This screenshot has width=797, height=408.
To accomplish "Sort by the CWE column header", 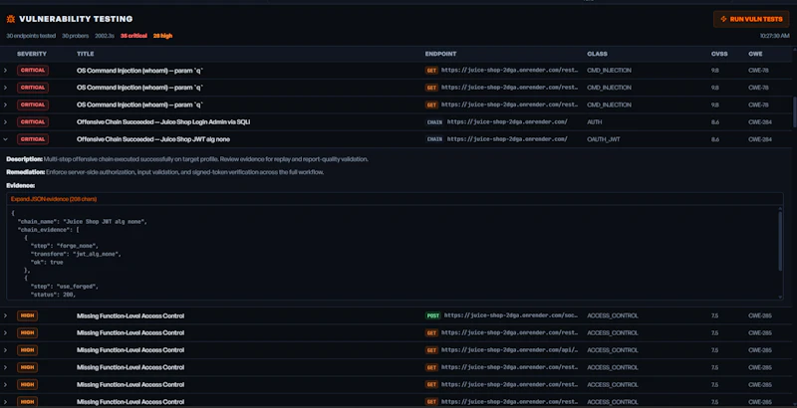I will point(755,54).
